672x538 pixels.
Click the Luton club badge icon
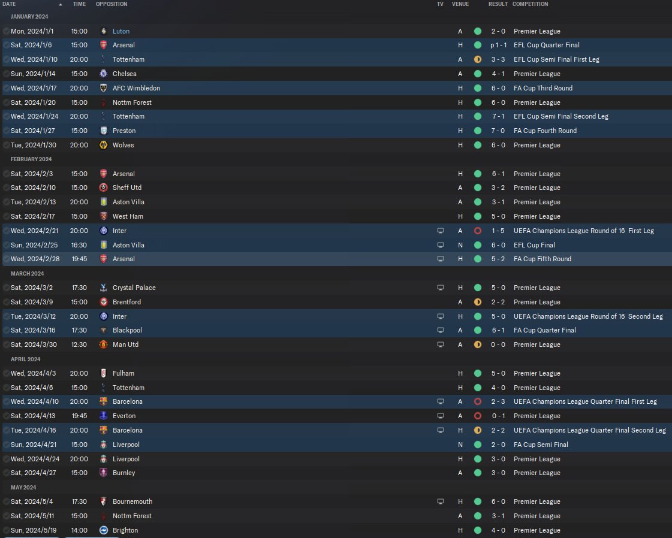(x=103, y=31)
